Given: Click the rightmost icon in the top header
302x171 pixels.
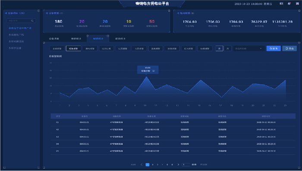Looking at the screenshot, I should pyautogui.click(x=297, y=3).
